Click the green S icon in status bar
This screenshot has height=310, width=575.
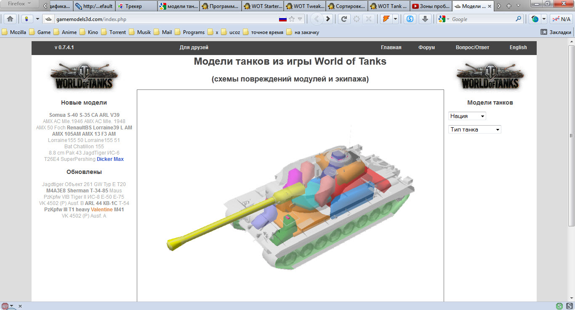[559, 306]
